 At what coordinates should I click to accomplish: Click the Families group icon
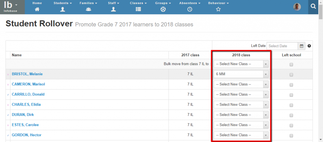[x=88, y=9]
